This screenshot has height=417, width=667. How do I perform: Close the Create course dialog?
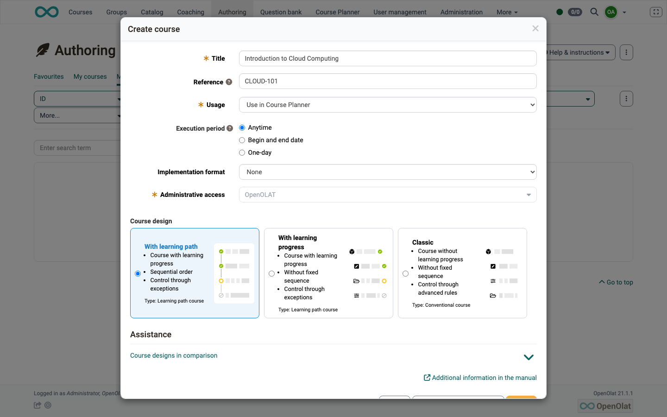[535, 29]
